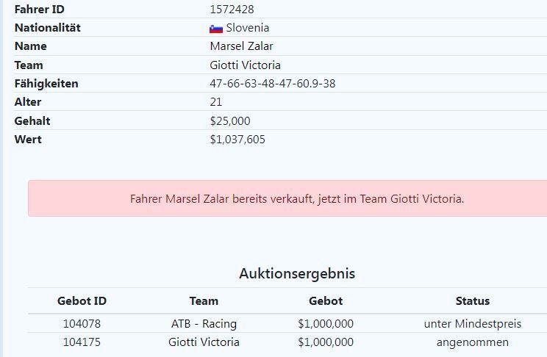The height and width of the screenshot is (357, 547).
Task: Click the Gebot column header
Action: tap(326, 300)
